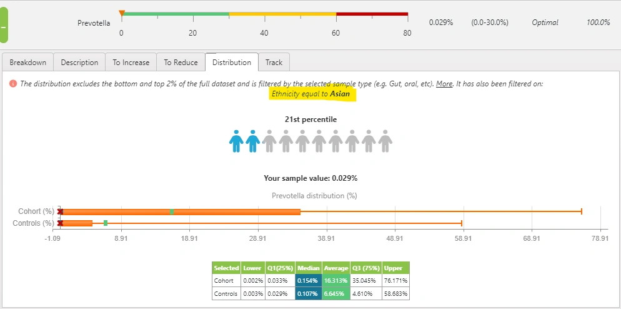621x309 pixels.
Task: Click the Optimal status text
Action: click(x=545, y=23)
